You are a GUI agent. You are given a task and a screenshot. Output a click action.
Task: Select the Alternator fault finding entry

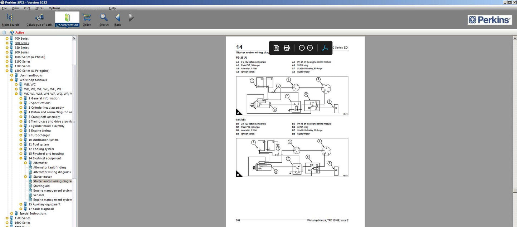point(49,167)
